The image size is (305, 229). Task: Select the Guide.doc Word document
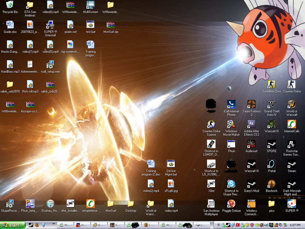coord(10,27)
